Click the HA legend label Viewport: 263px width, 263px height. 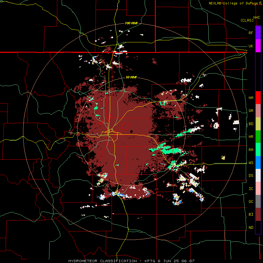(x=251, y=98)
